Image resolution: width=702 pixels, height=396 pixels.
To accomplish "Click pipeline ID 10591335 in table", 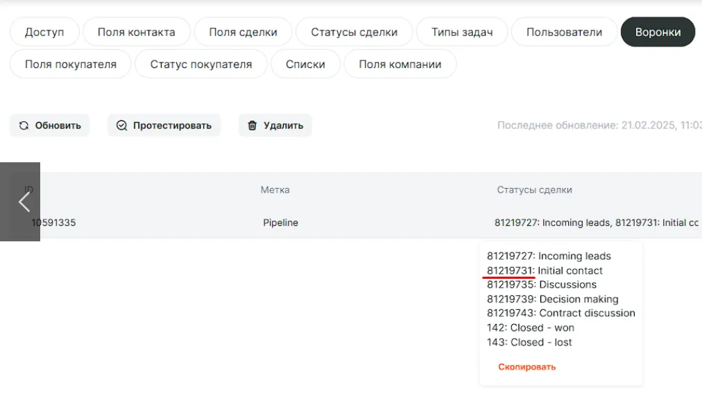I will pos(54,223).
